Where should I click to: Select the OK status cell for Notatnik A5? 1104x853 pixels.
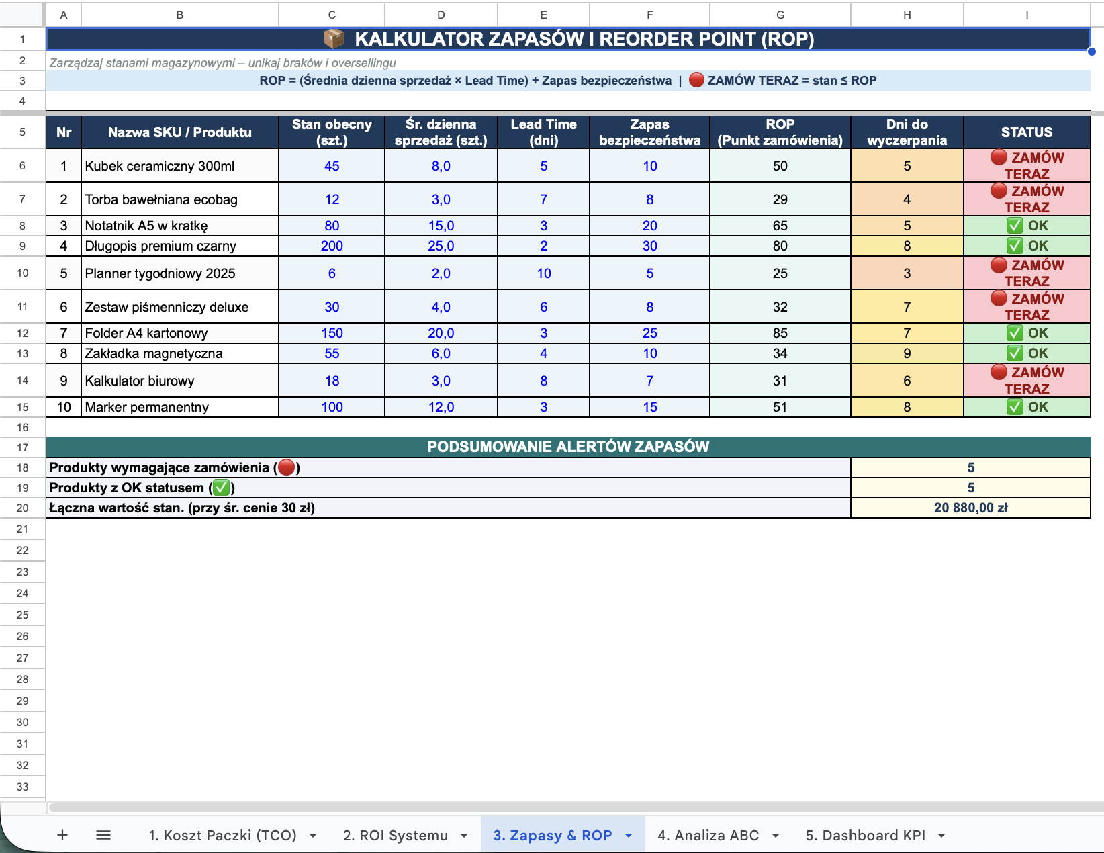[x=1026, y=226]
